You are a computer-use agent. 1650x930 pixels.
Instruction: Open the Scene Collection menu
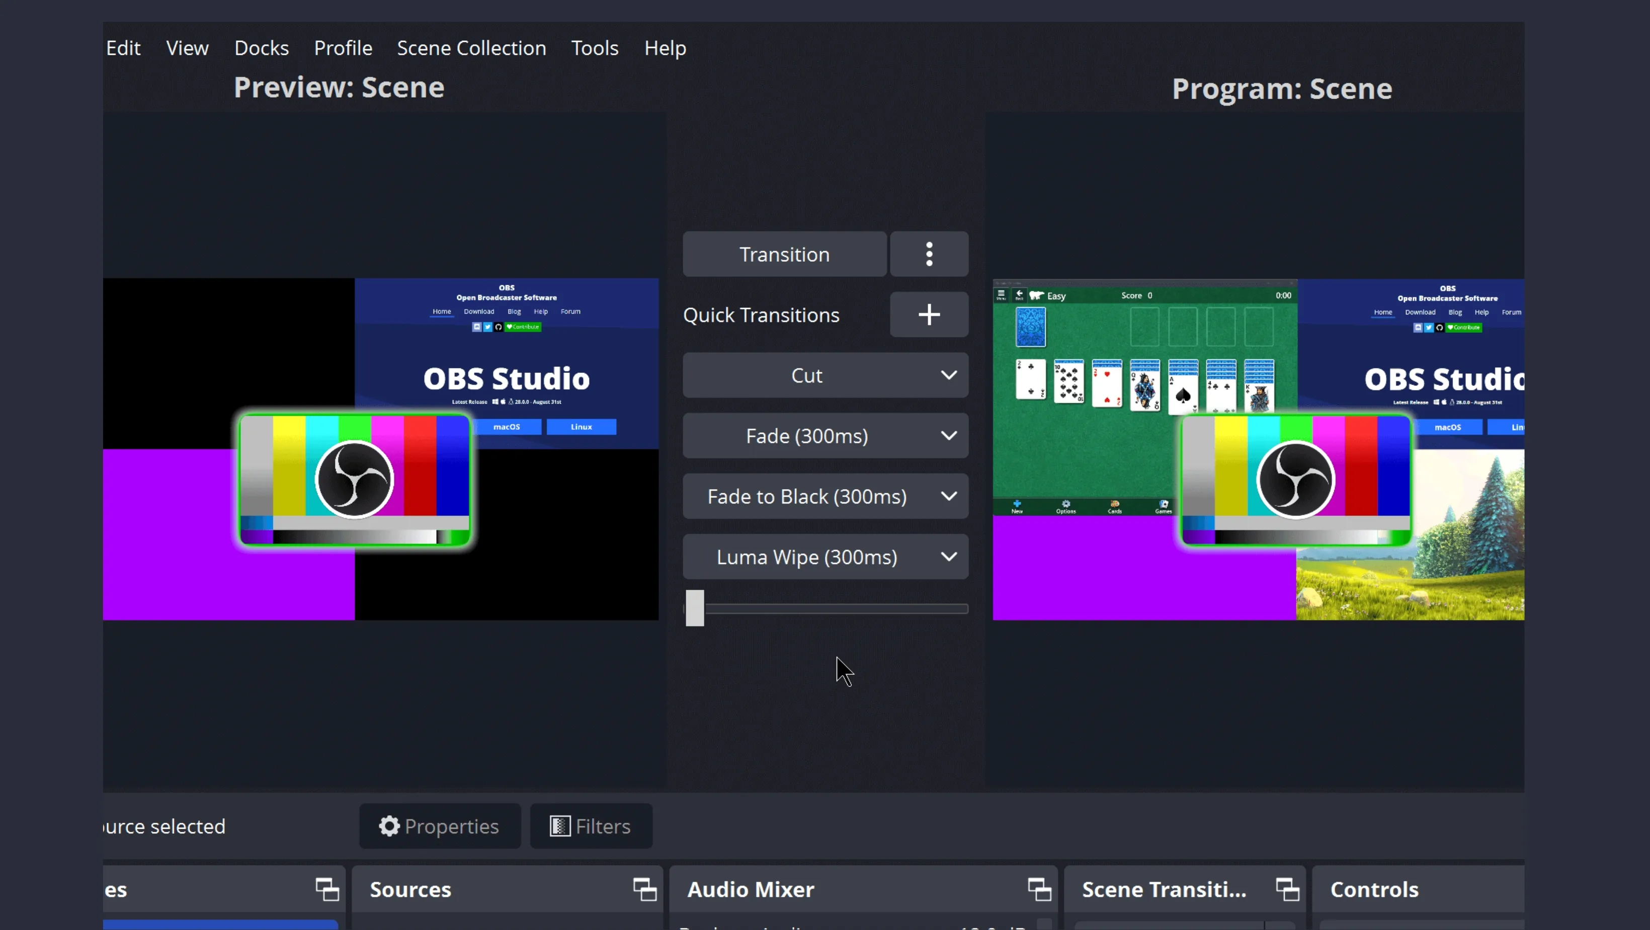coord(472,47)
